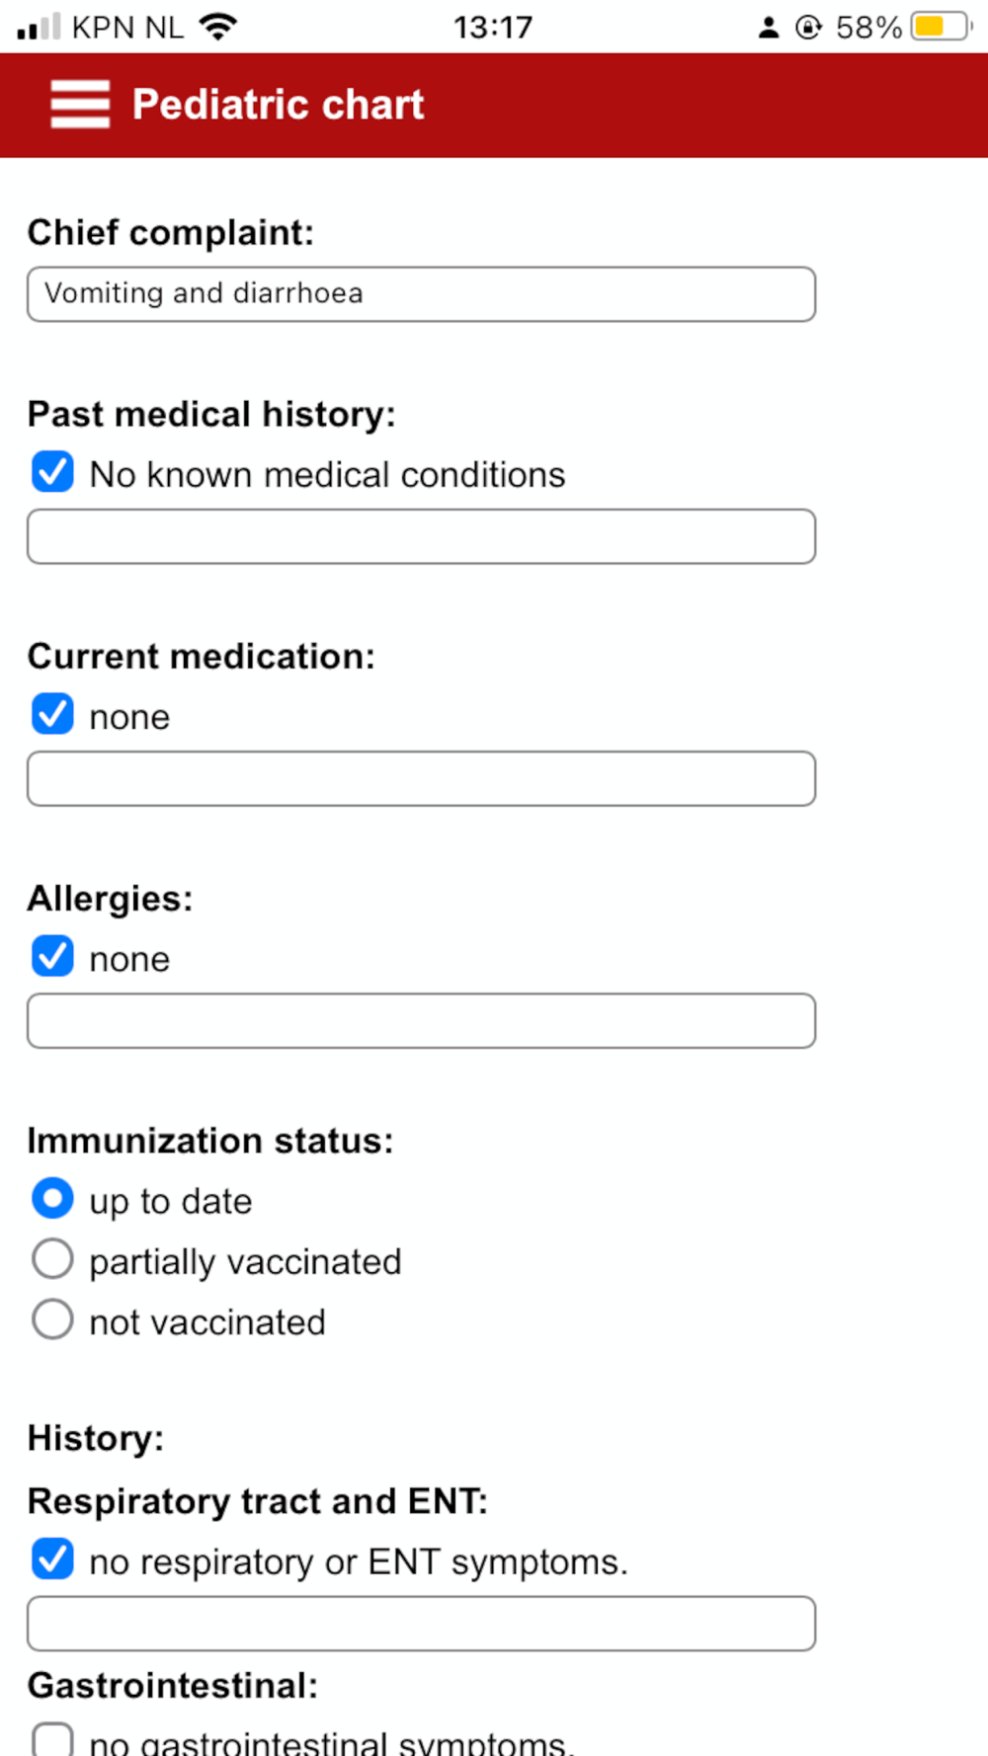This screenshot has height=1756, width=988.
Task: Edit the Chief complaint text field
Action: (x=421, y=294)
